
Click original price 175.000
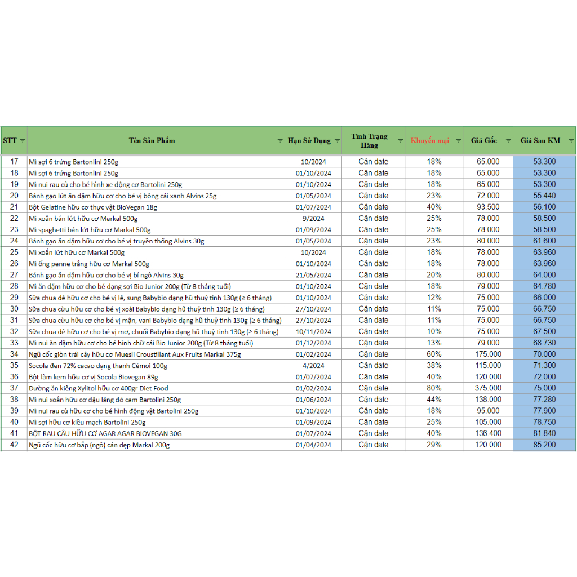click(x=488, y=354)
